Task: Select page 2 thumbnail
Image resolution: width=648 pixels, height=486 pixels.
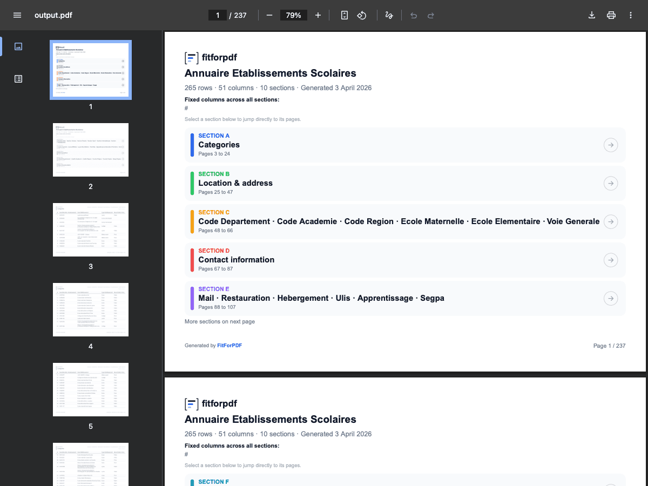Action: (x=91, y=150)
